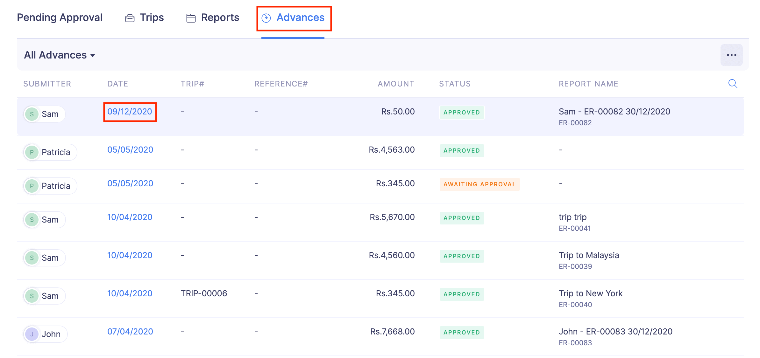The width and height of the screenshot is (760, 358).
Task: Click John's avatar badge
Action: click(32, 334)
